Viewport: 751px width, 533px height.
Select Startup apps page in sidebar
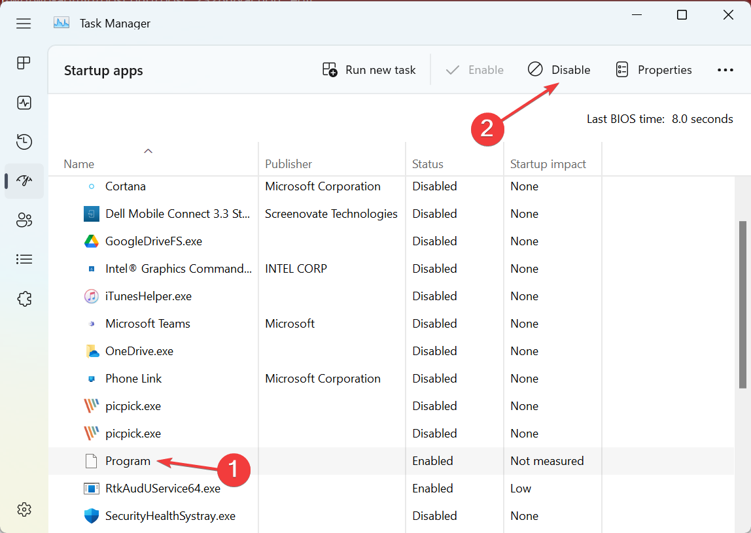click(24, 181)
